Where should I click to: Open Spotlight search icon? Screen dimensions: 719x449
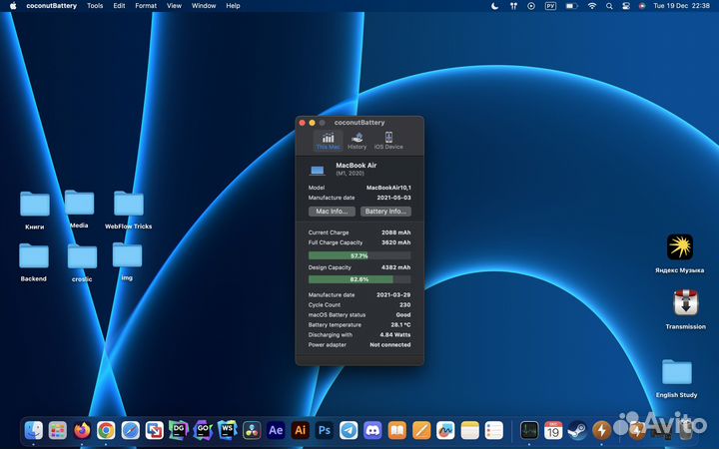pyautogui.click(x=609, y=6)
